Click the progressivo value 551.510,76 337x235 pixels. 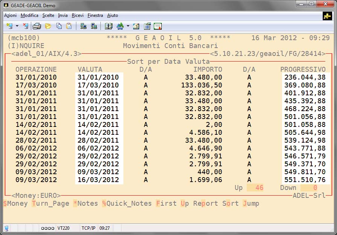tap(305, 180)
